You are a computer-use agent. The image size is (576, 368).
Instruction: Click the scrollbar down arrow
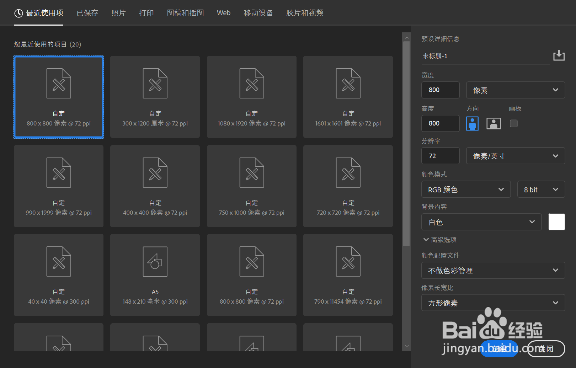click(x=407, y=346)
